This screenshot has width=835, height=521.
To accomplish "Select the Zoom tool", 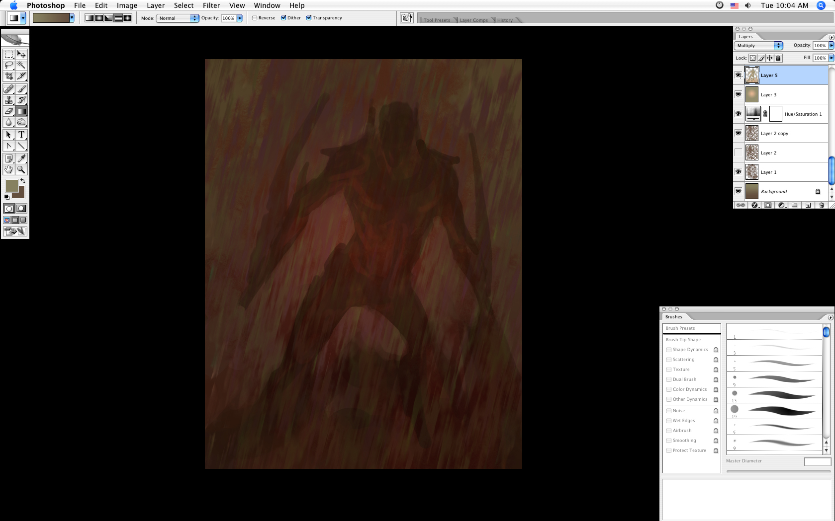I will coord(21,169).
